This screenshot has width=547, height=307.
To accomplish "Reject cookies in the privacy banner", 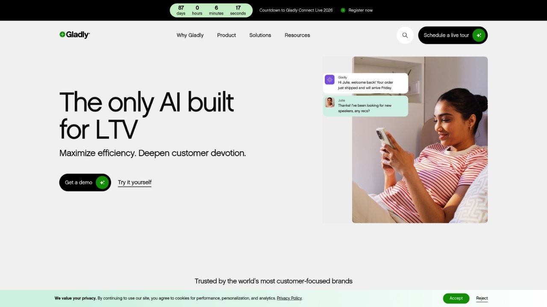I will pyautogui.click(x=482, y=298).
